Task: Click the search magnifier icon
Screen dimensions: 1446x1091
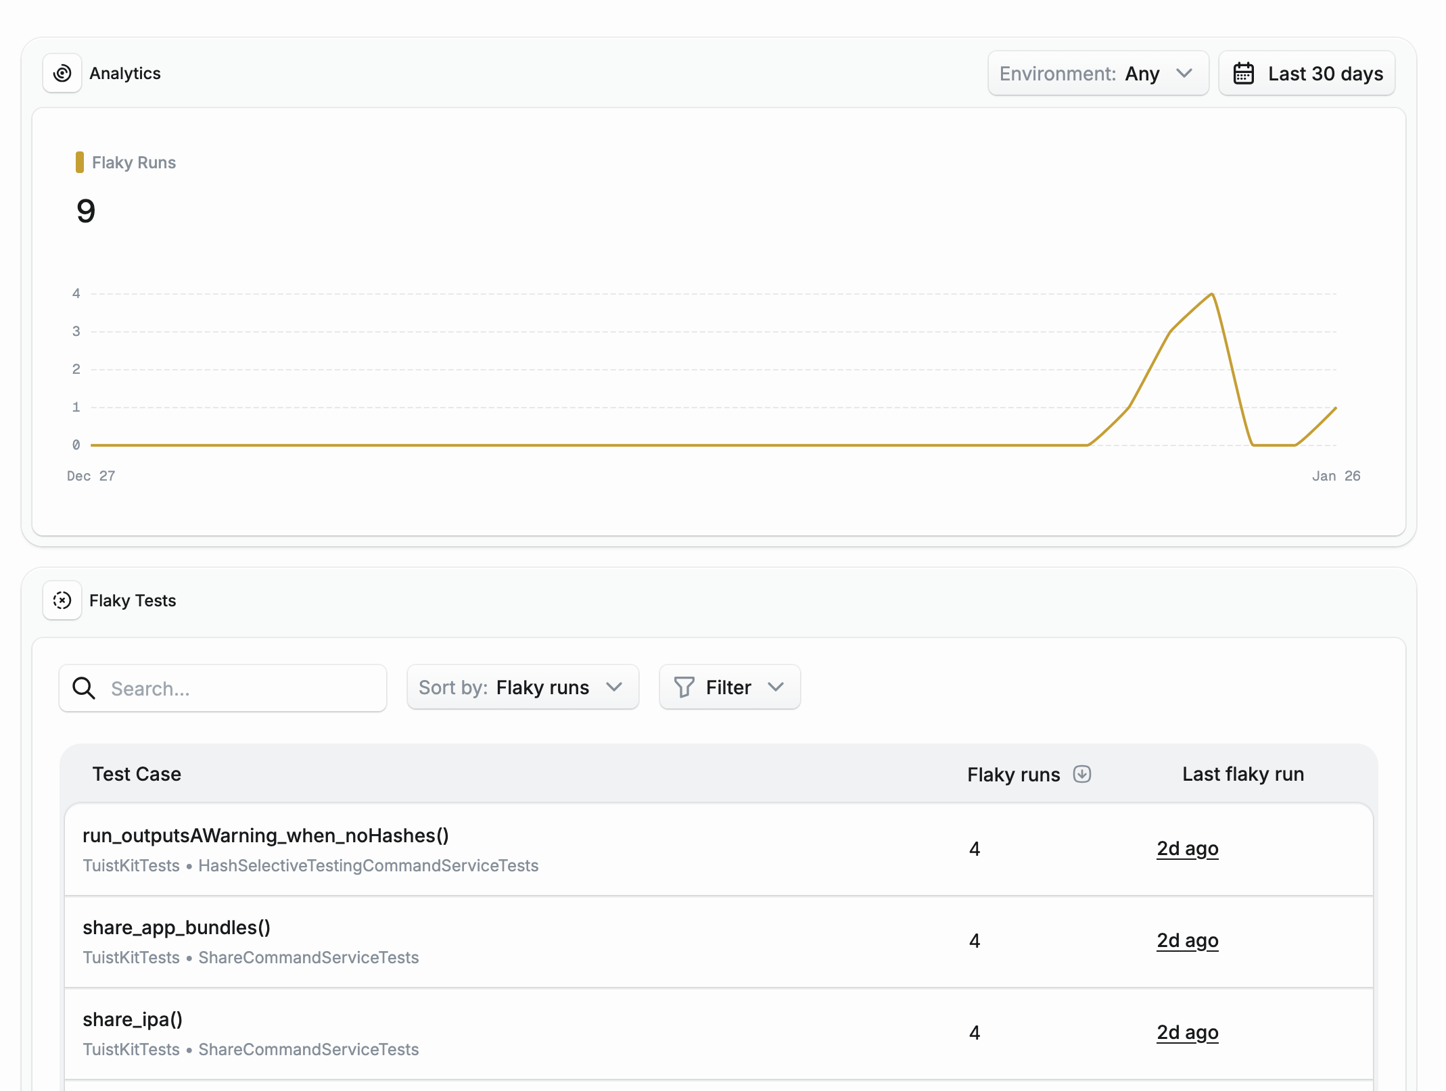Action: [83, 688]
